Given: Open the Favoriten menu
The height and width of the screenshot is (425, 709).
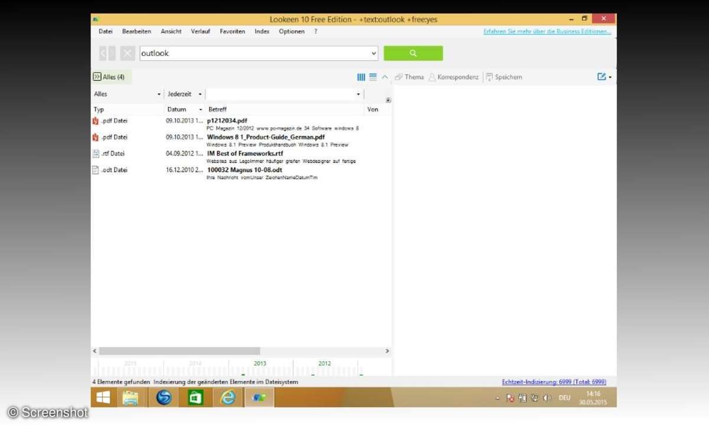Looking at the screenshot, I should pyautogui.click(x=232, y=31).
